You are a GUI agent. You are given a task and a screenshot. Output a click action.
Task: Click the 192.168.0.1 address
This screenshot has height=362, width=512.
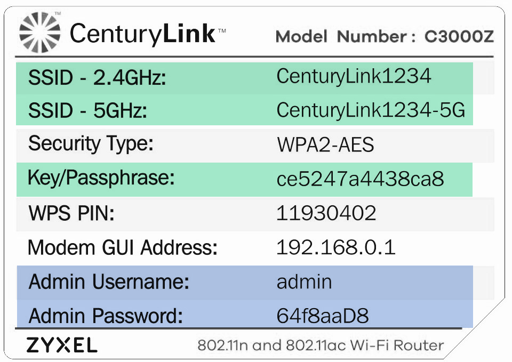click(x=335, y=247)
